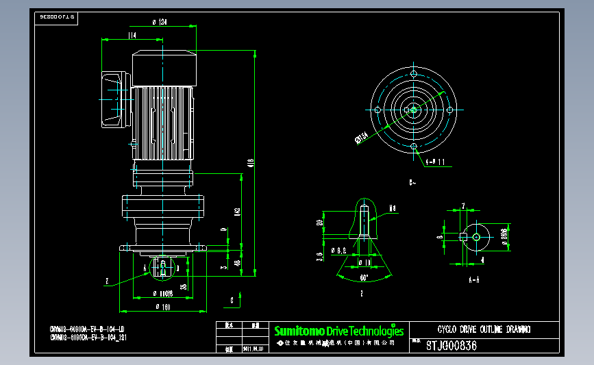Click the 8 key width dimension in section A-A
594x365 pixels.
440,238
